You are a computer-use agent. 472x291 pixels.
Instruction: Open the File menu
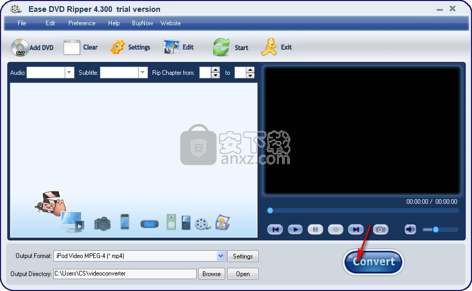point(22,23)
